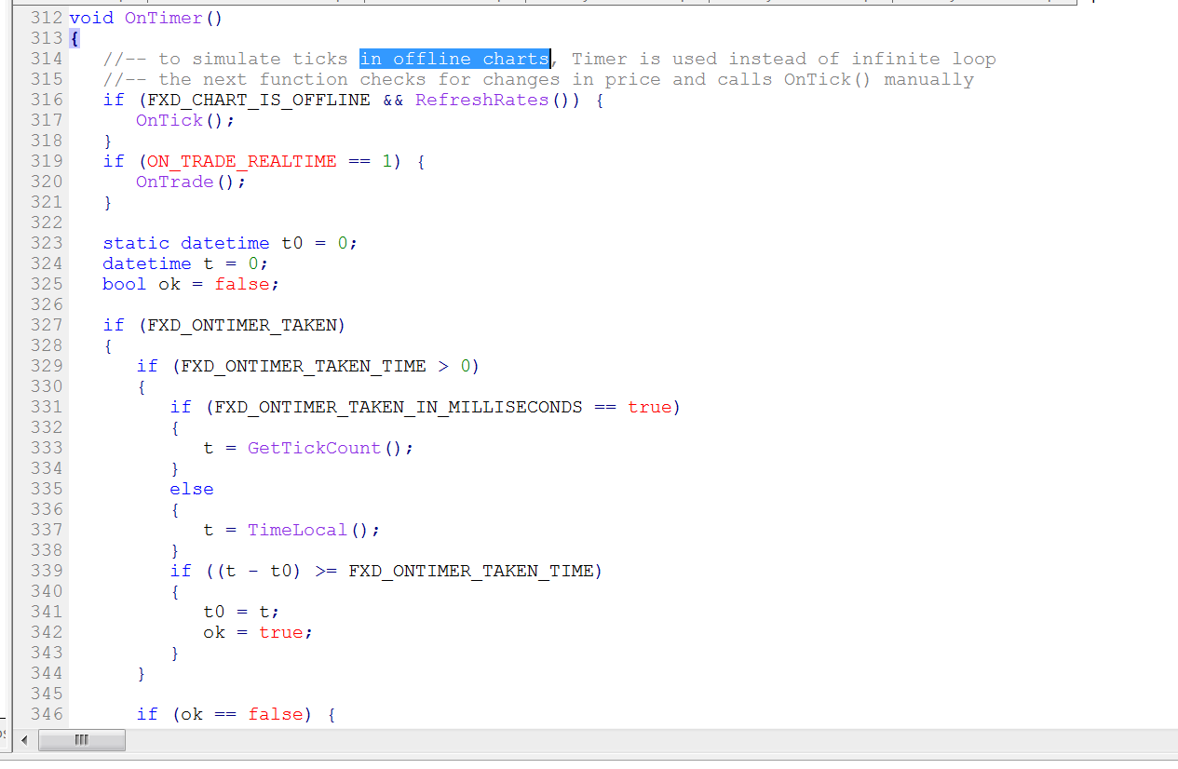
Task: Click "infinite loop" in the comment
Action: (924, 59)
